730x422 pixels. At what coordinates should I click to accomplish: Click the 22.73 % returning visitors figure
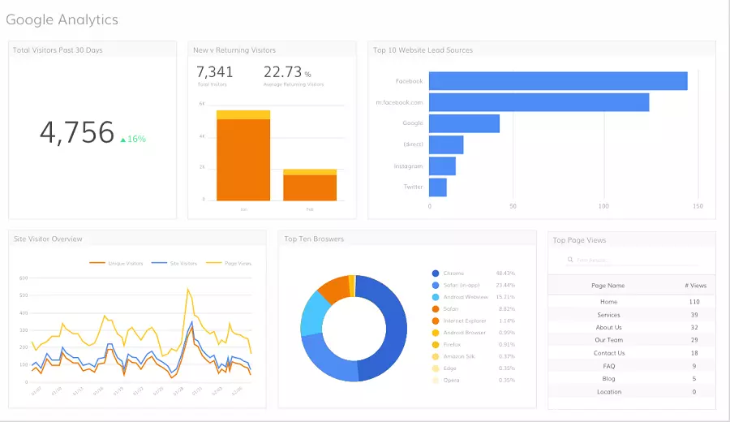pyautogui.click(x=287, y=71)
